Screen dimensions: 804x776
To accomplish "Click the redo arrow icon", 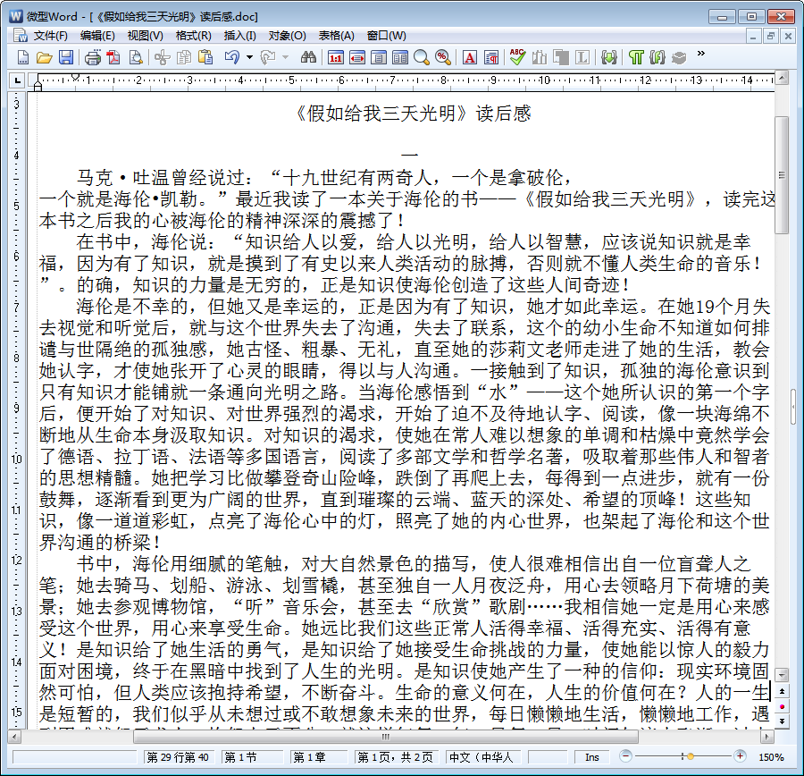I will click(x=268, y=57).
